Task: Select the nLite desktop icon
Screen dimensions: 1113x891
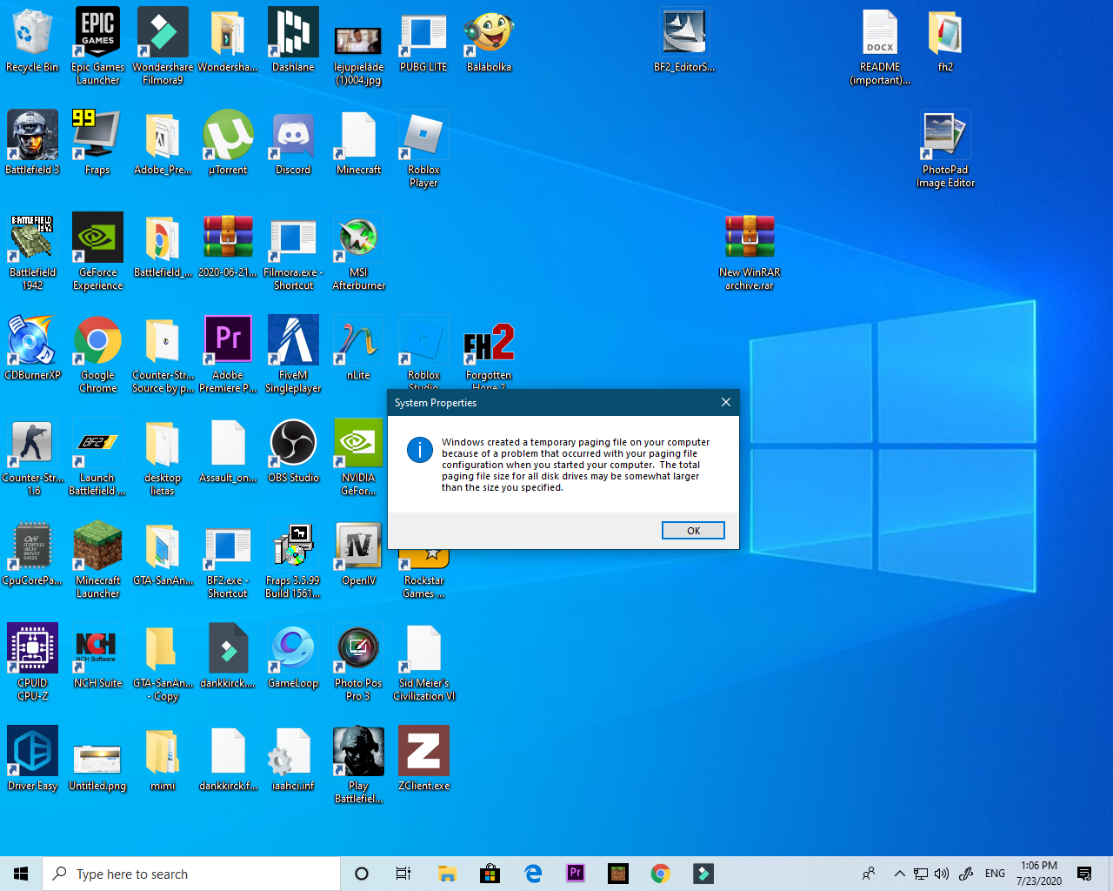Action: tap(358, 349)
